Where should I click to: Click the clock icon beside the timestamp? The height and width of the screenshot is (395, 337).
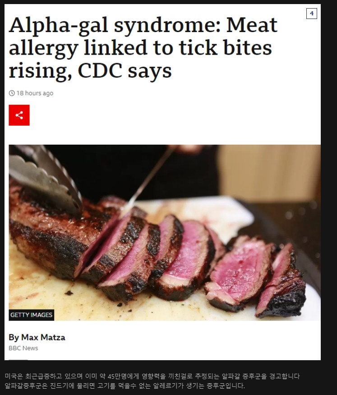pyautogui.click(x=12, y=93)
